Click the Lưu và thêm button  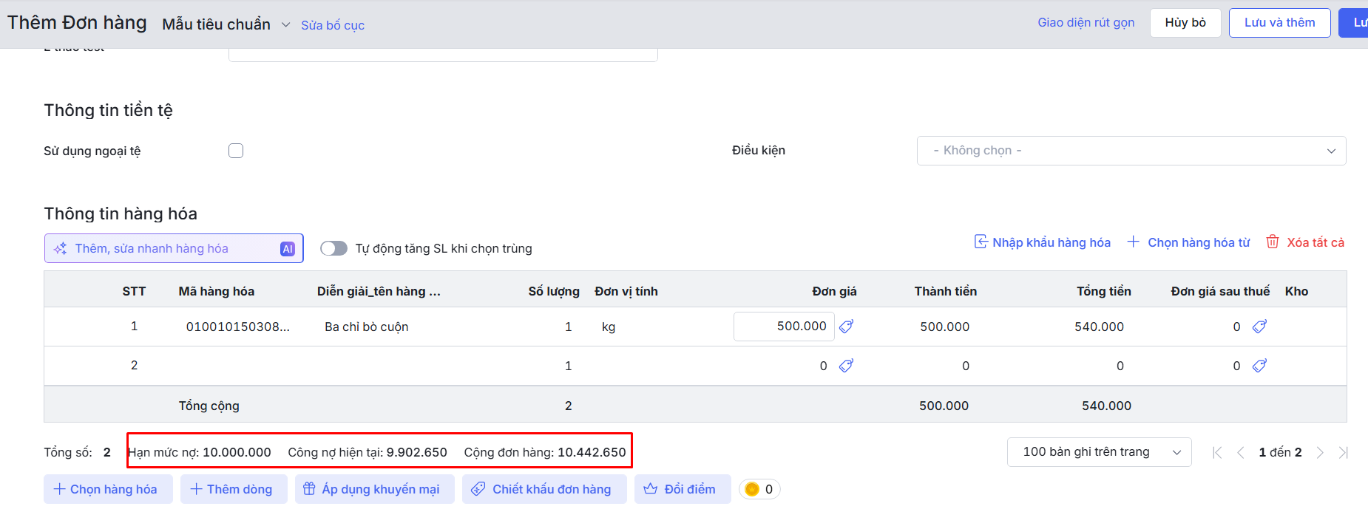click(x=1279, y=22)
